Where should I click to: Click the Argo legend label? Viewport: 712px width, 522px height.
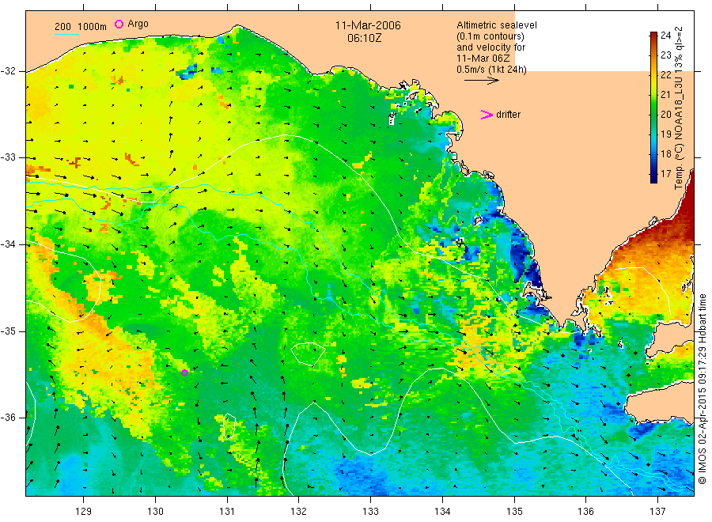point(138,24)
